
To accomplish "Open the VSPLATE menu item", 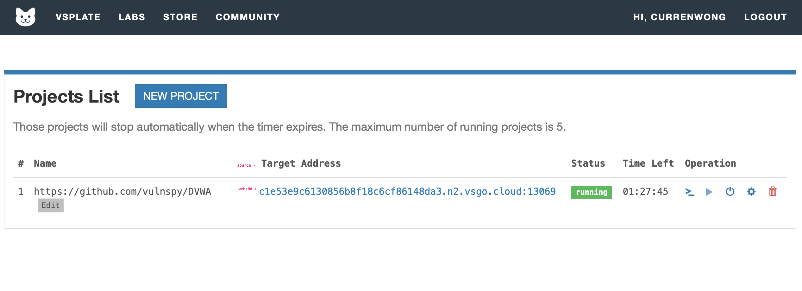I will coord(78,17).
